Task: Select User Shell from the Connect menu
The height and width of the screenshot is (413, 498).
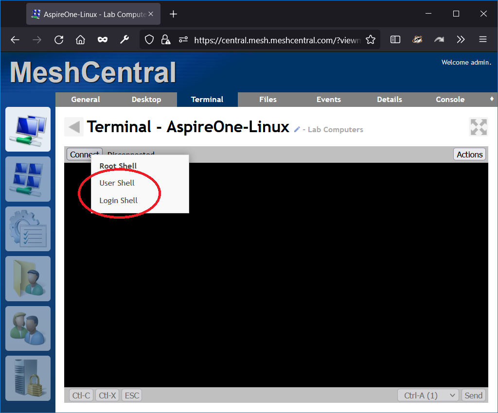Action: pos(117,183)
